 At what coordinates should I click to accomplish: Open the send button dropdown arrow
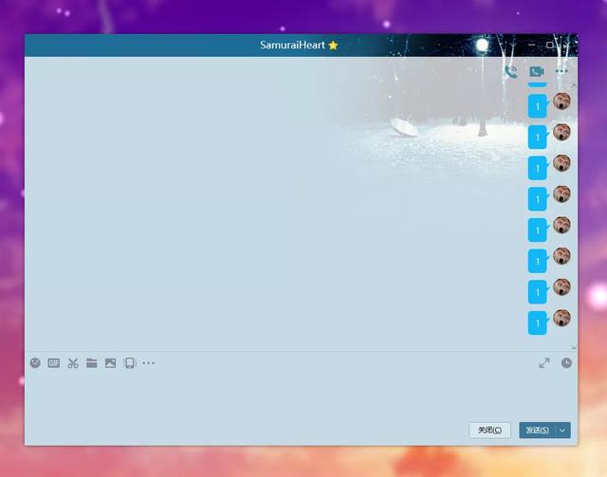[x=562, y=431]
